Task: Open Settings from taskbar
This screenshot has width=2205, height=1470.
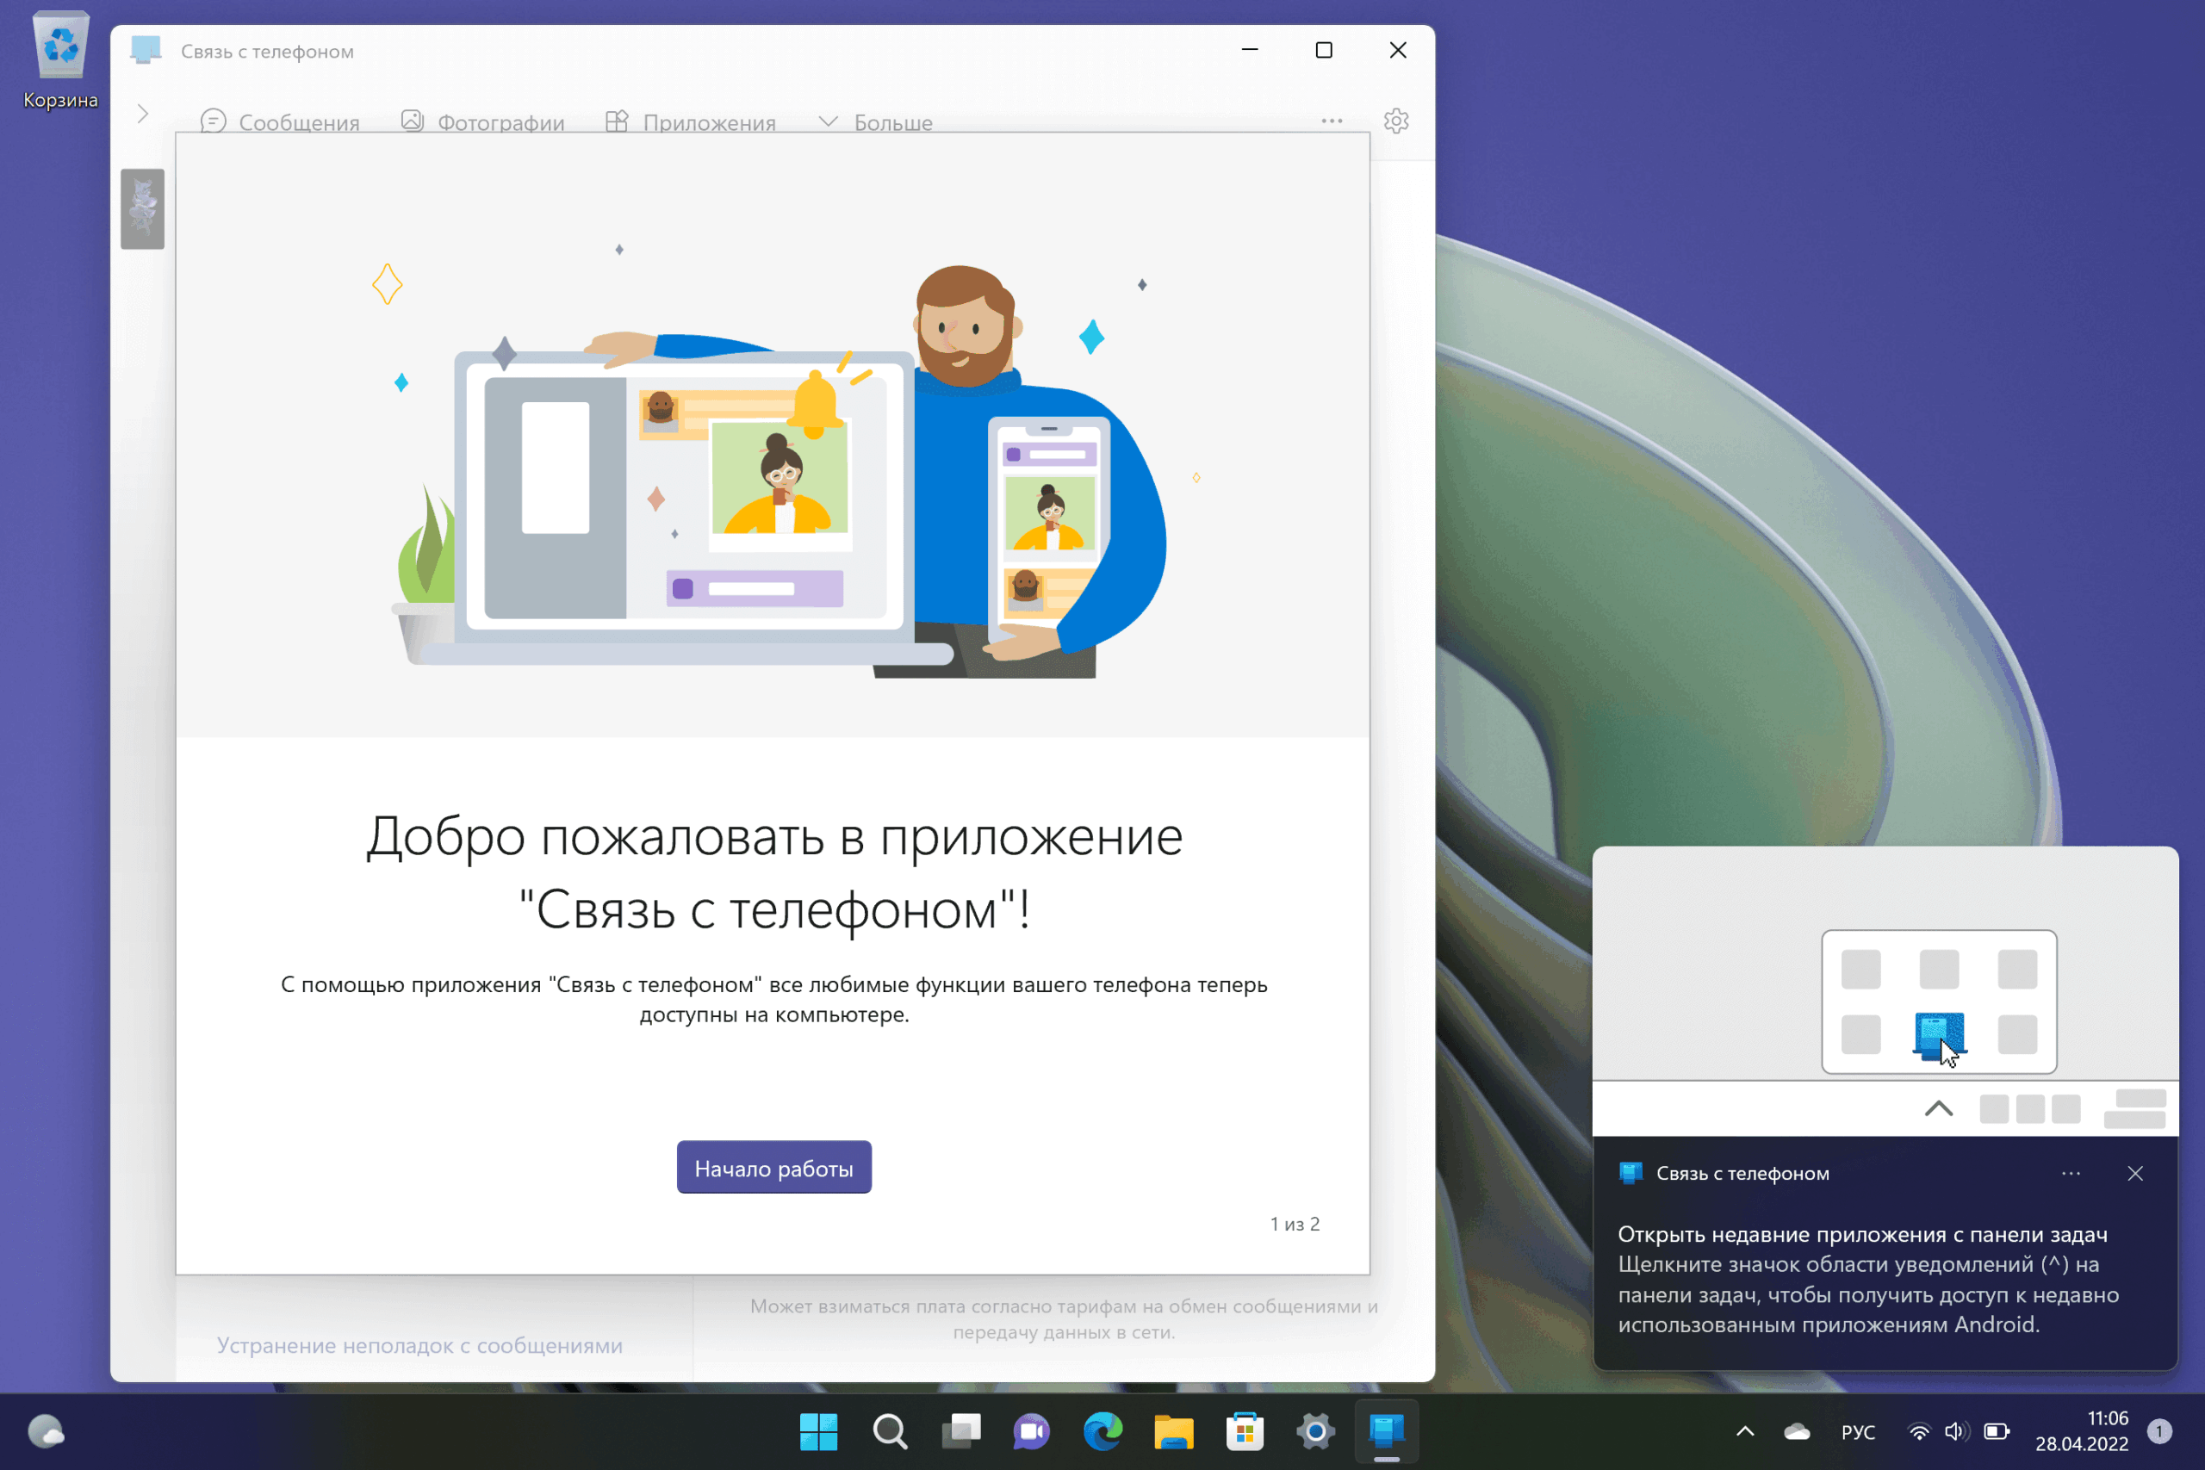Action: [x=1315, y=1430]
